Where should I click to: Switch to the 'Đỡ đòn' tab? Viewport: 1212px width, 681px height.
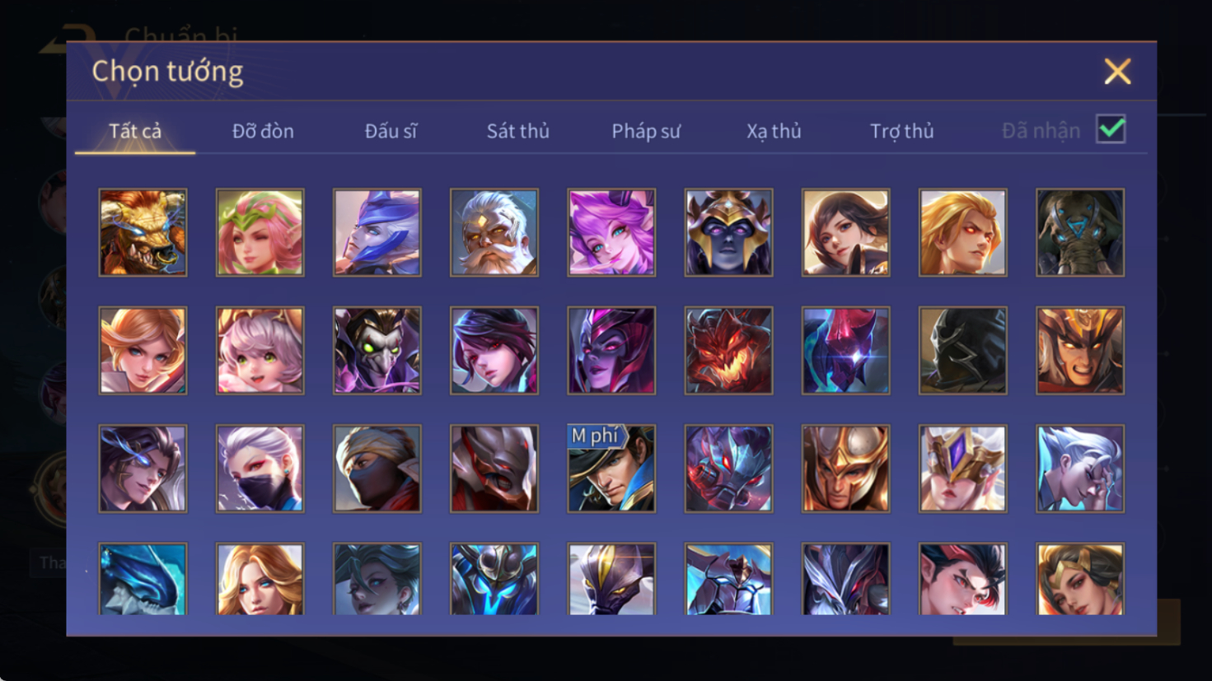click(x=263, y=131)
